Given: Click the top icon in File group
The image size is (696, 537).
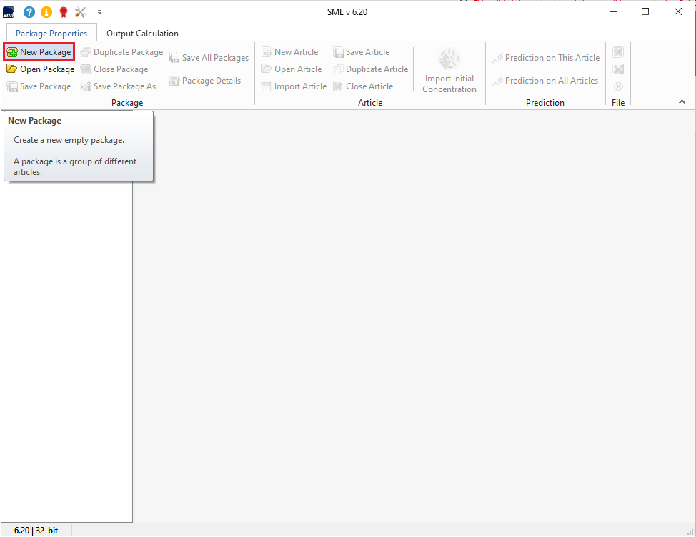Looking at the screenshot, I should click(618, 52).
